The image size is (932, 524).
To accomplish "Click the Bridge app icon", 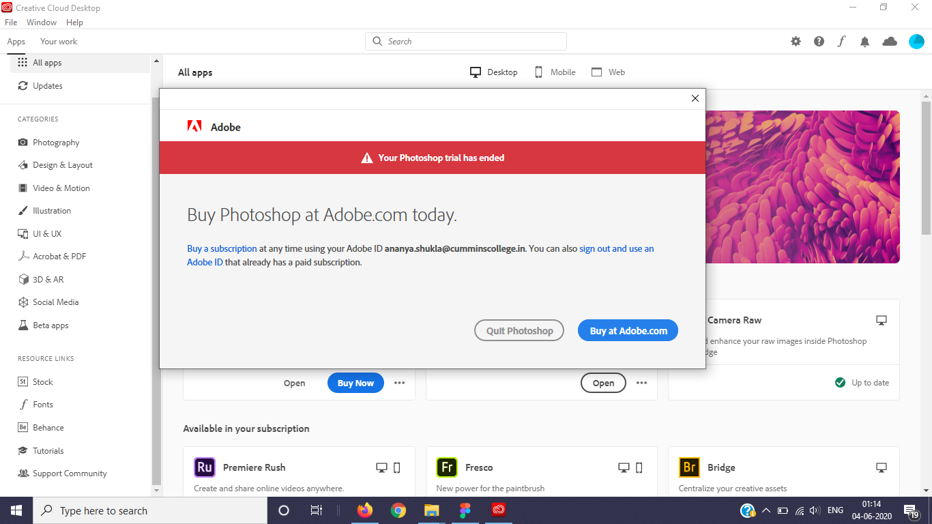I will click(689, 467).
